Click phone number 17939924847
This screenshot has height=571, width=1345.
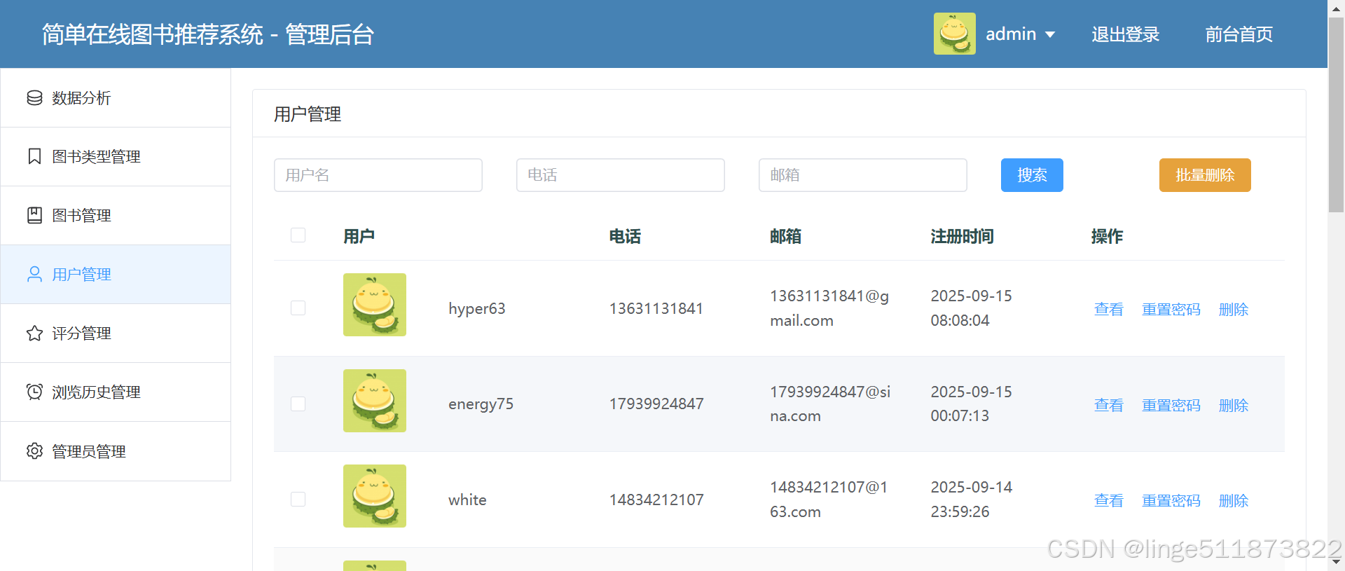coord(656,404)
